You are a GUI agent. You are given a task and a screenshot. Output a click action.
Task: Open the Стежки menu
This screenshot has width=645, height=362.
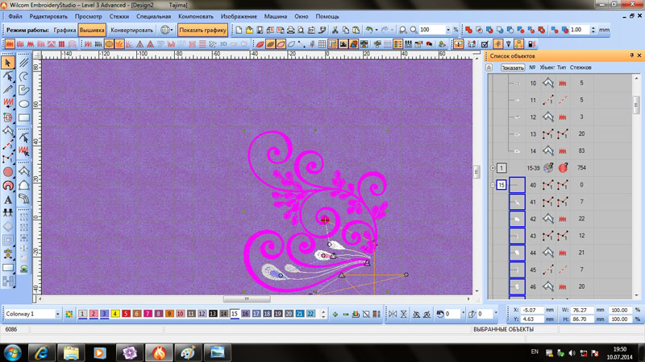tap(119, 16)
